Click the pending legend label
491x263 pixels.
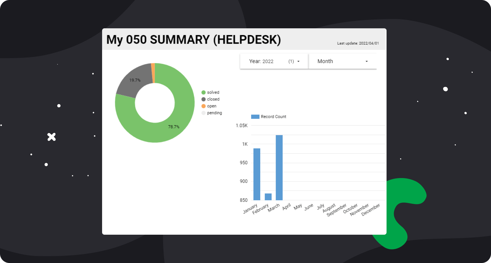(x=214, y=113)
